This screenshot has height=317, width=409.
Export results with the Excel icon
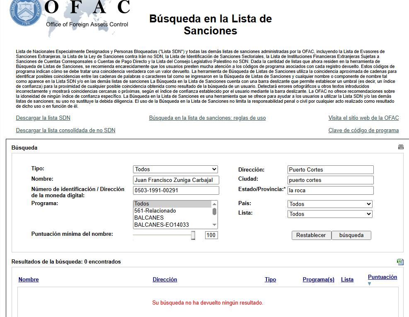[x=400, y=261]
